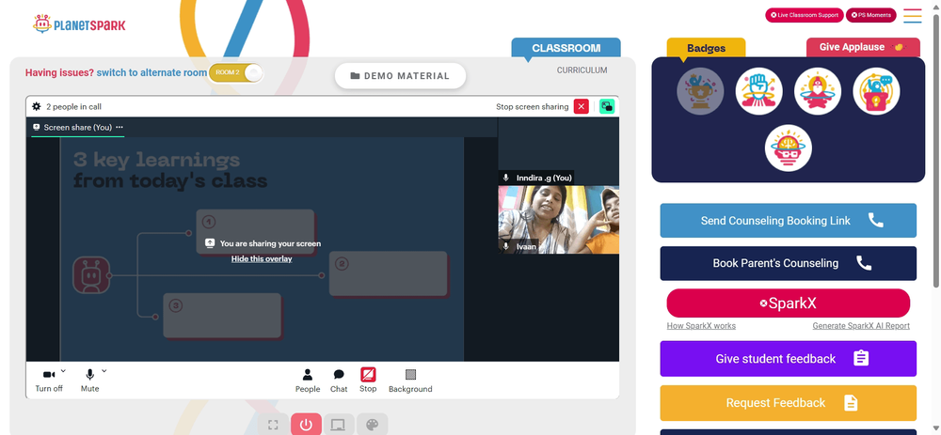The image size is (941, 435).
Task: Select the speech bubble speaker badge
Action: pos(876,91)
